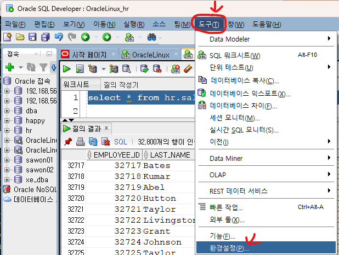Click the connections filter funnel icon
339x255 pixels.
pyautogui.click(x=43, y=67)
